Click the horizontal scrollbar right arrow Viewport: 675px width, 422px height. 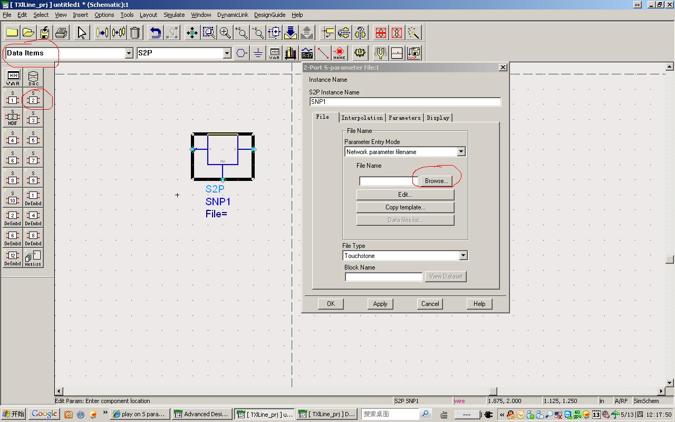(661, 391)
